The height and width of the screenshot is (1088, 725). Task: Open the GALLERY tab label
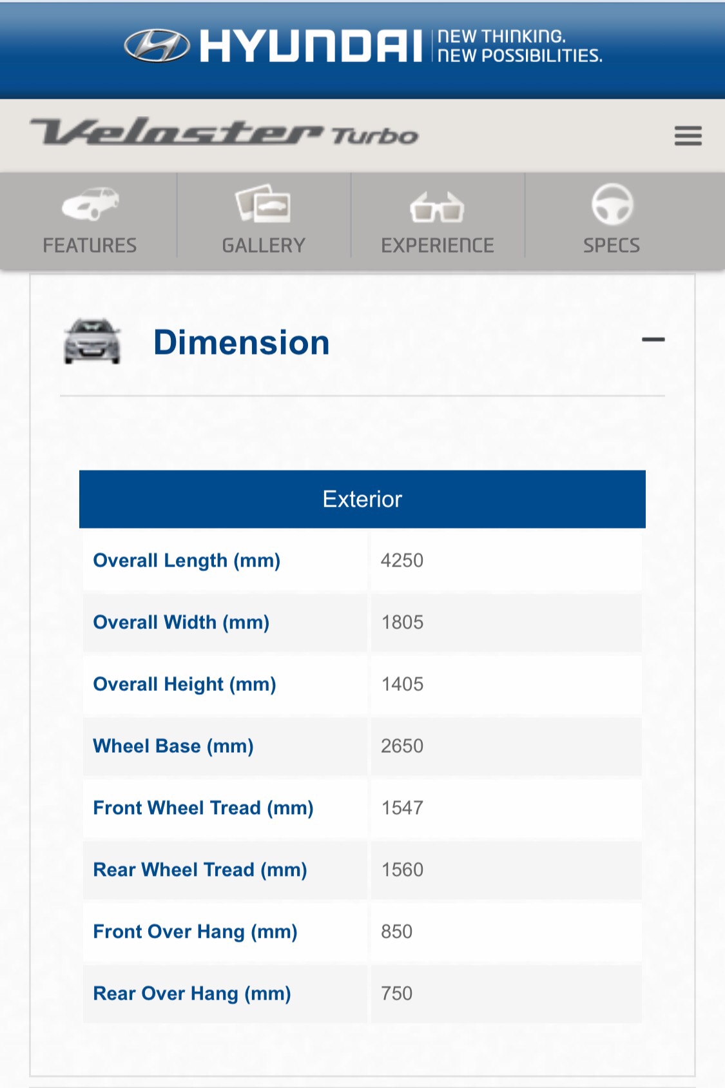(x=264, y=246)
